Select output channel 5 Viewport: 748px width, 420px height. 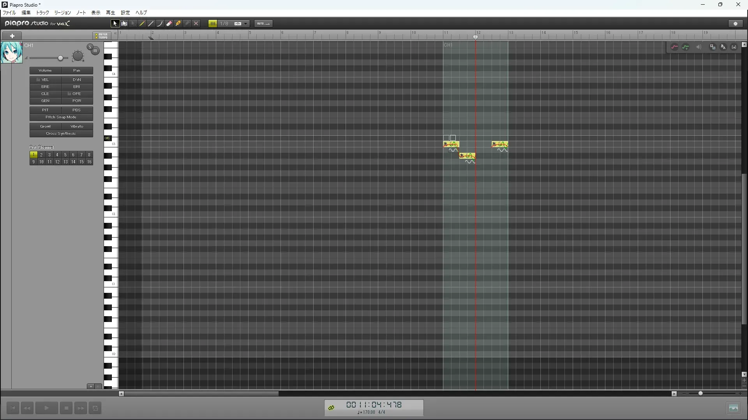[65, 155]
